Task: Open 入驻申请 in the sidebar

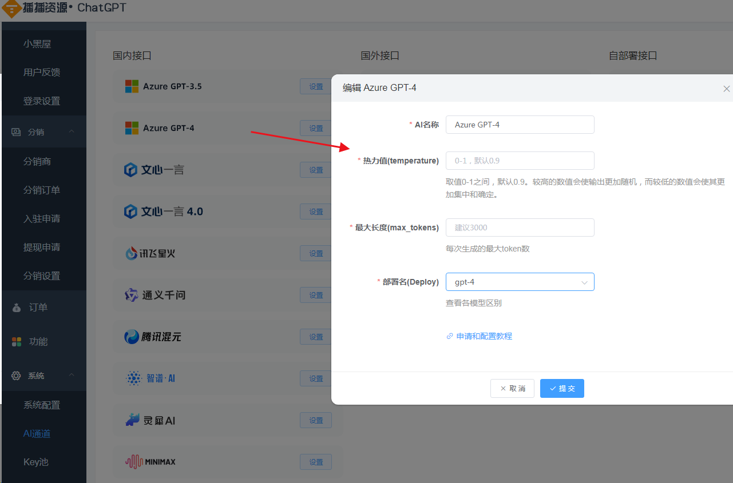Action: tap(42, 219)
